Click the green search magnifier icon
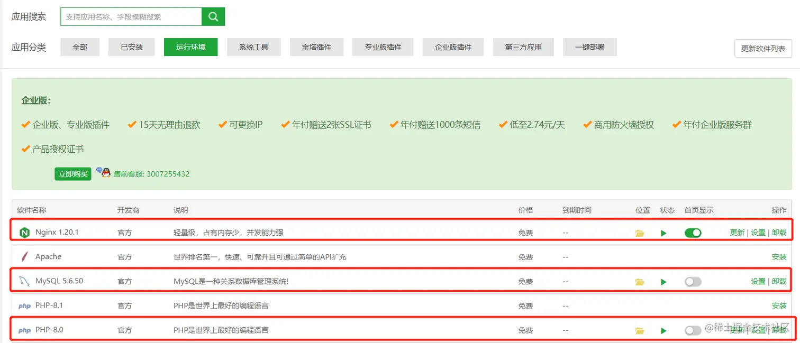 [x=213, y=16]
